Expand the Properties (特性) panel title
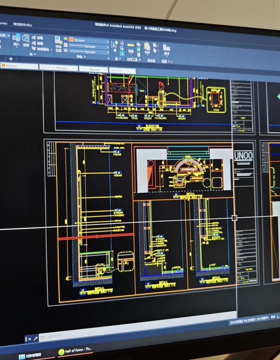This screenshot has width=280, height=360. point(80,57)
